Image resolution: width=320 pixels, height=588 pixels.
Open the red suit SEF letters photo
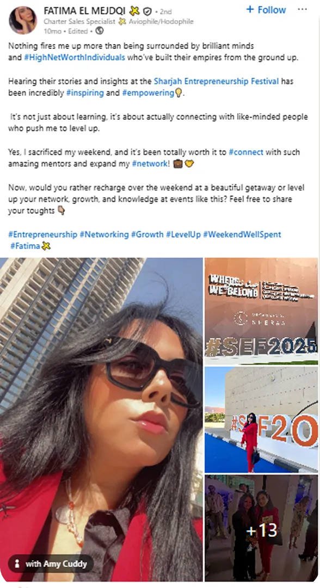[x=261, y=419]
